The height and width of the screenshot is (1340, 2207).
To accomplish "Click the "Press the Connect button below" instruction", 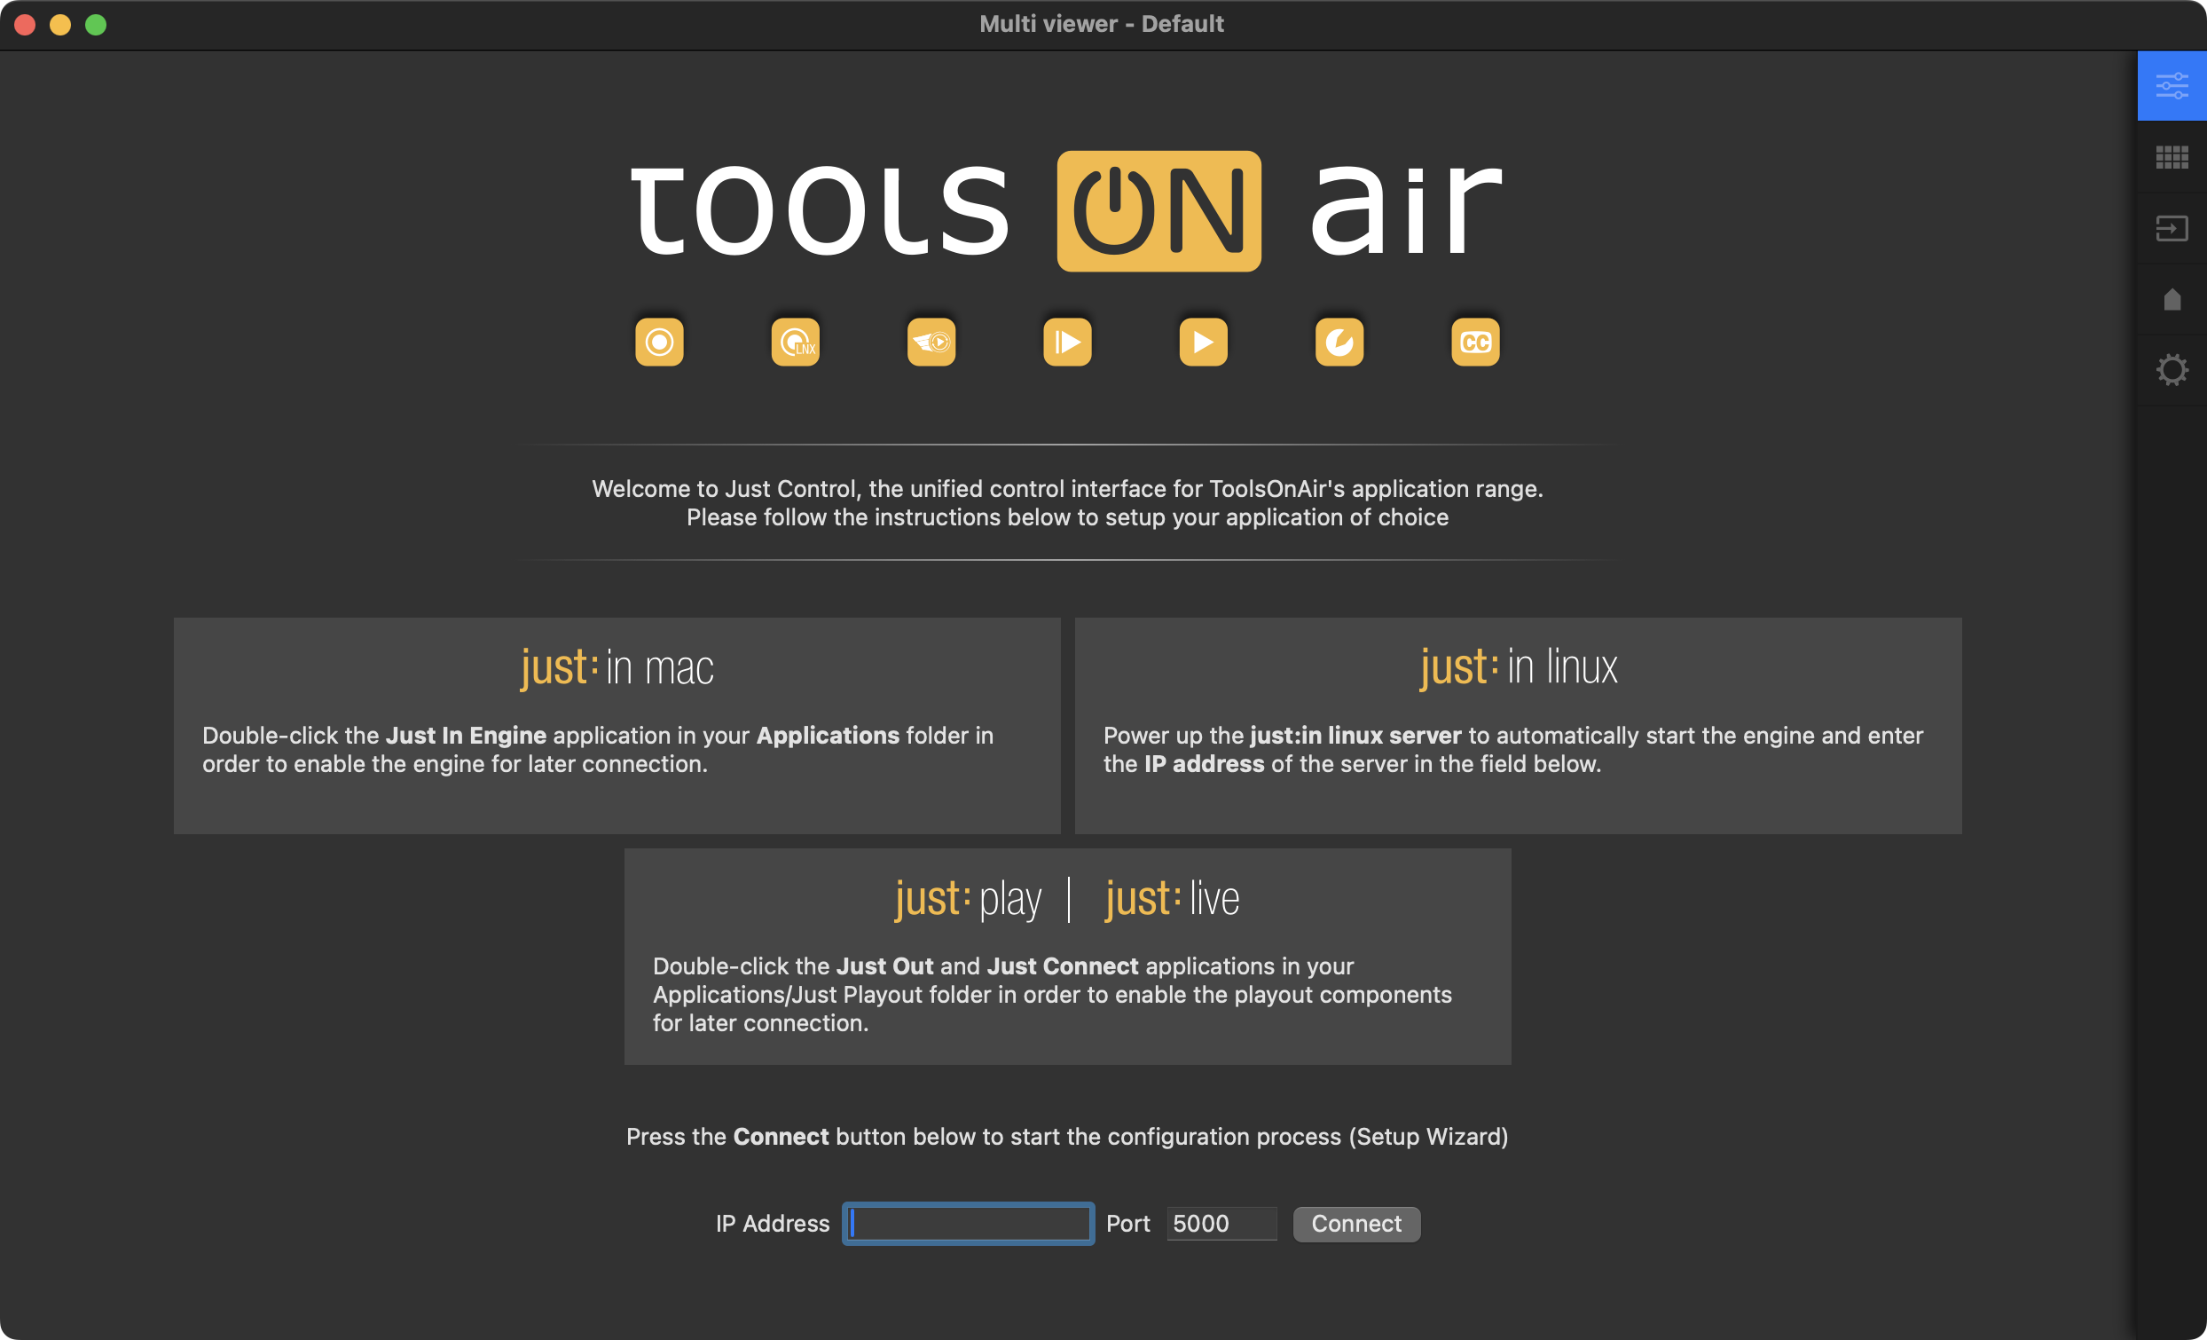I will (x=1068, y=1137).
